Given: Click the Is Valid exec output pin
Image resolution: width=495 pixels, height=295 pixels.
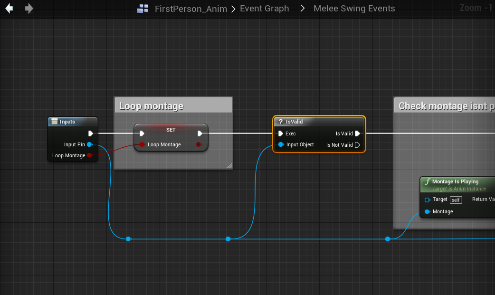Looking at the screenshot, I should point(358,133).
